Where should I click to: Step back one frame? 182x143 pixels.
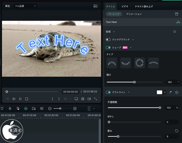click(7, 99)
